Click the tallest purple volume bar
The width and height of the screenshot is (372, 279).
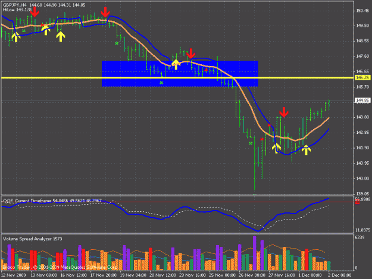[x=255, y=253]
